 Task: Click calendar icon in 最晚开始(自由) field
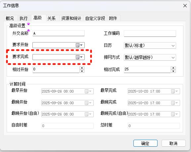point(86,114)
